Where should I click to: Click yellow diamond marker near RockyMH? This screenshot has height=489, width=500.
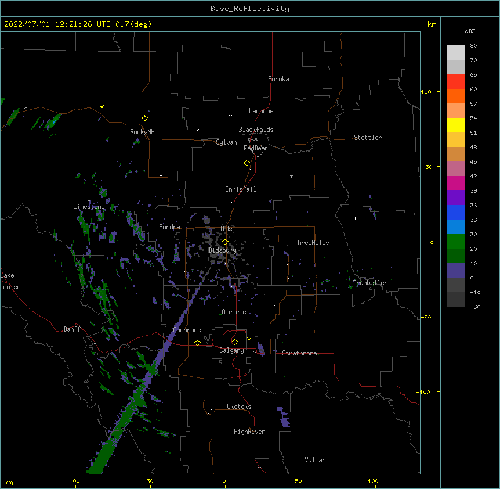pos(144,118)
